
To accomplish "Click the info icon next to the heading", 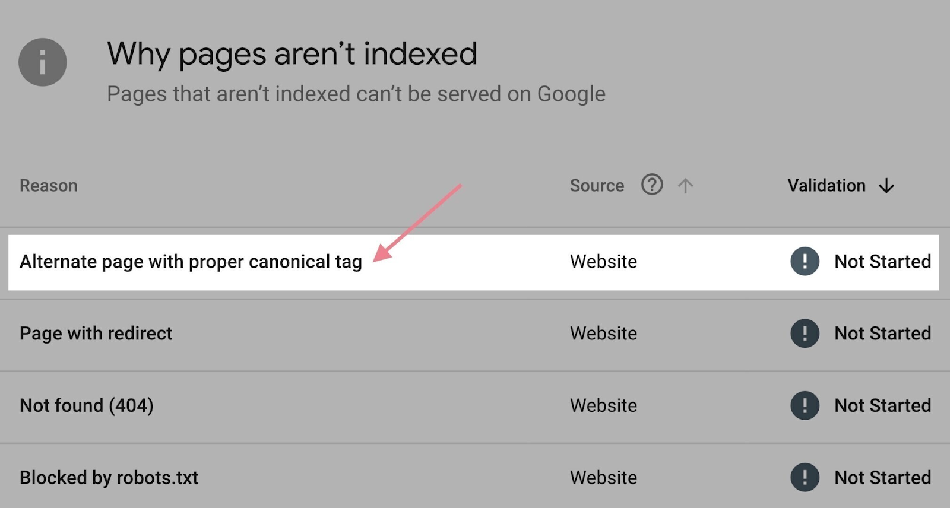I will click(42, 62).
